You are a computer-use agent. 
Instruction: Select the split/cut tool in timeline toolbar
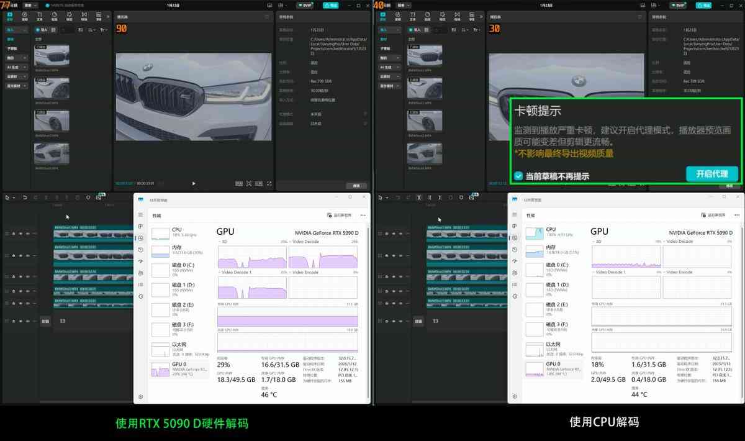pyautogui.click(x=46, y=197)
